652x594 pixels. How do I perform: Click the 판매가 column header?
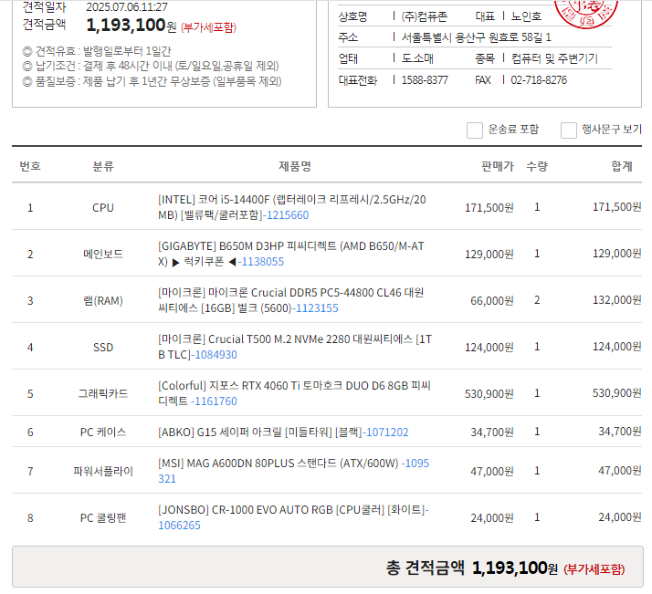coord(498,166)
